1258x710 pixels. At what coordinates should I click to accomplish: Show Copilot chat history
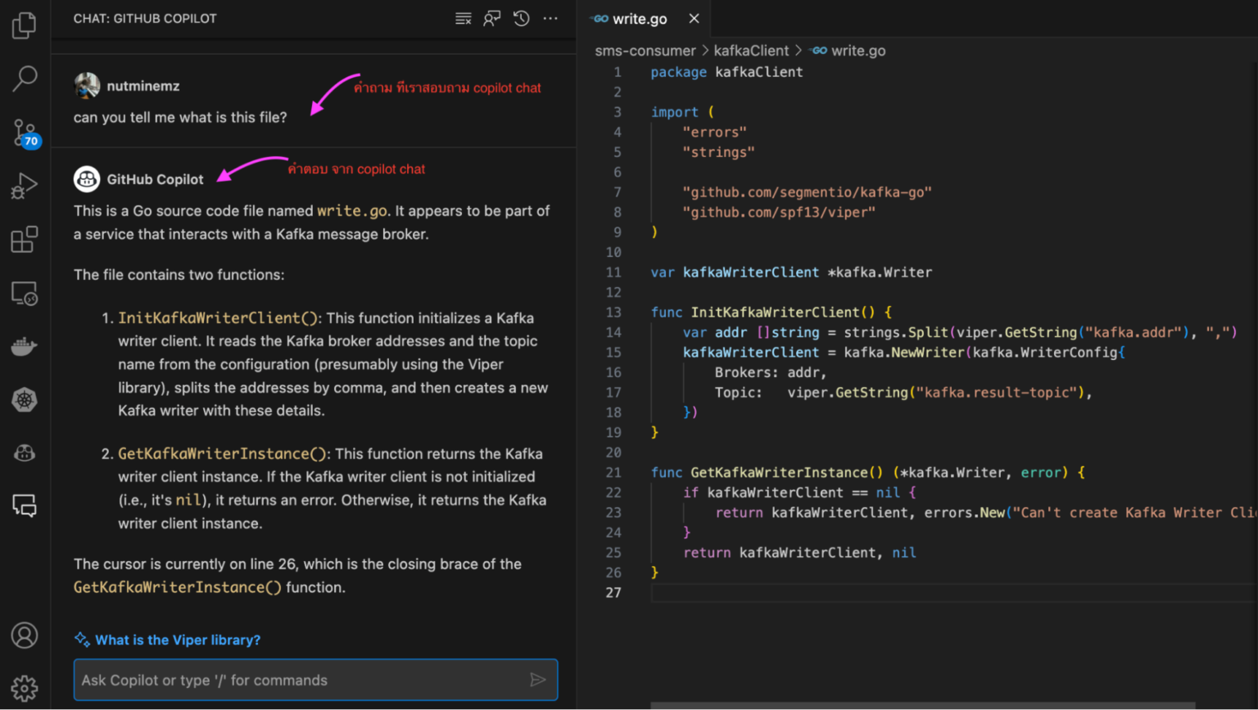tap(522, 18)
